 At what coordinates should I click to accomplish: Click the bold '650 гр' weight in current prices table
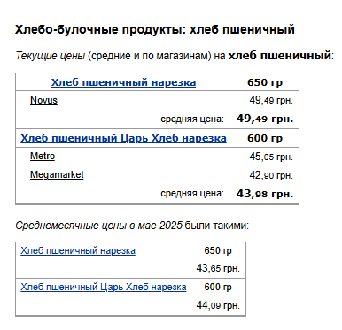tap(265, 82)
